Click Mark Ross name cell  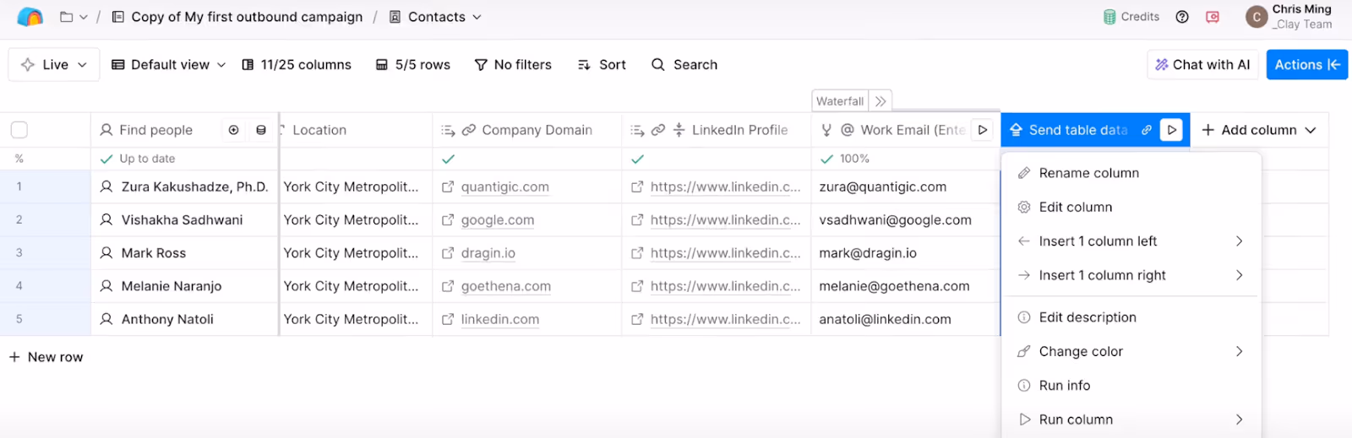[184, 252]
